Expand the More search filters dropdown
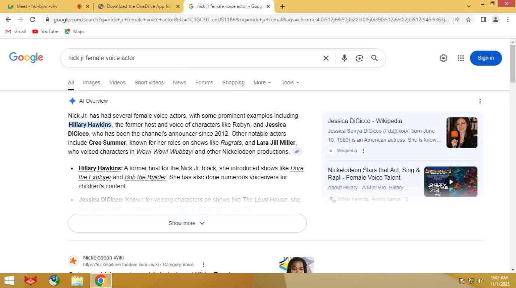The height and width of the screenshot is (288, 516). coord(262,82)
